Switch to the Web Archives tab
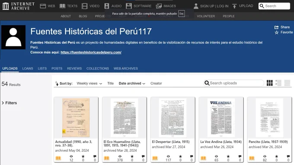This screenshot has width=294, height=165. [126, 69]
